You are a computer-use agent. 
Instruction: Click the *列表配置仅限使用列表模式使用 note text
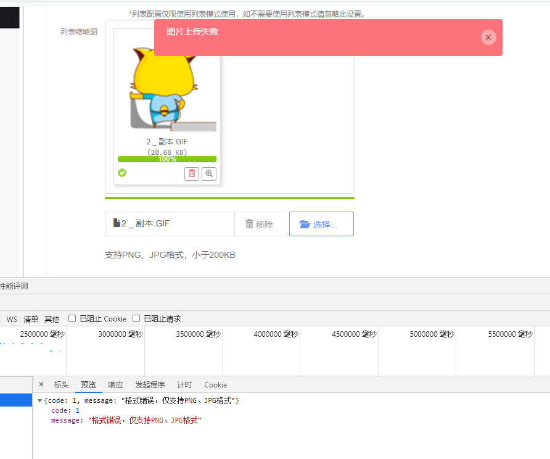(248, 14)
